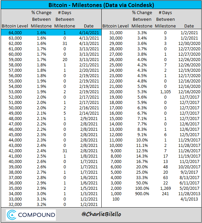
Task: Select the 56,000 Bitcoin level cell
Action: [x=15, y=76]
